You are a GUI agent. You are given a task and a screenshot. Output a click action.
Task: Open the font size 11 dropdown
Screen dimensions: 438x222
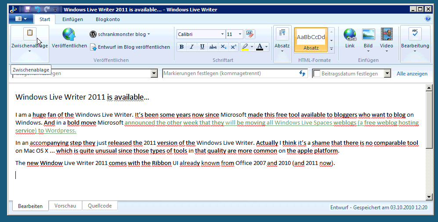[x=240, y=34]
